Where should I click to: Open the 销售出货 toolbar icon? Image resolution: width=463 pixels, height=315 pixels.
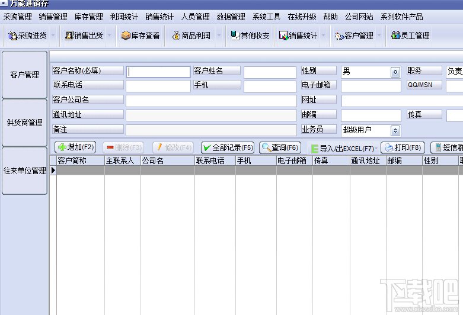(x=84, y=36)
